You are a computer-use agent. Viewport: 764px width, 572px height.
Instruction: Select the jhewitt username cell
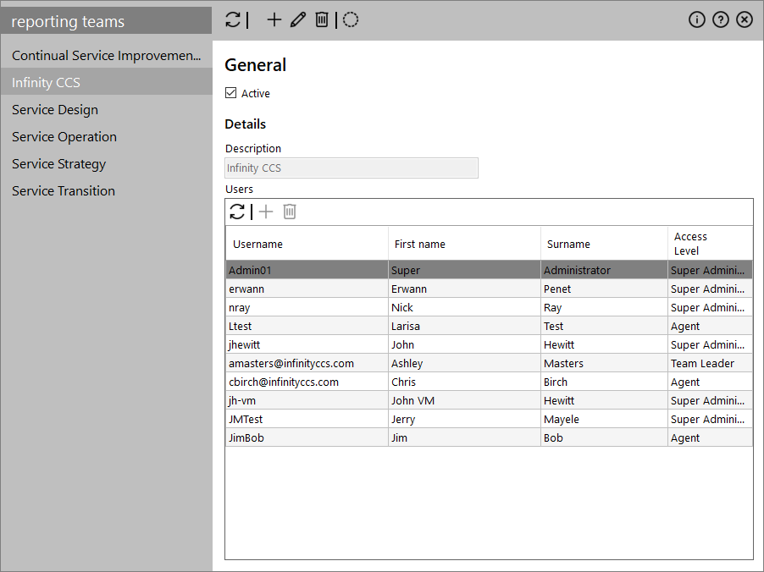[x=307, y=344]
